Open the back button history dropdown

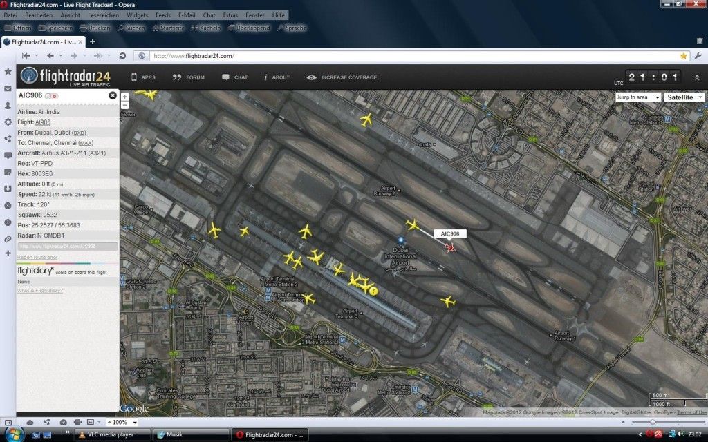[61, 56]
